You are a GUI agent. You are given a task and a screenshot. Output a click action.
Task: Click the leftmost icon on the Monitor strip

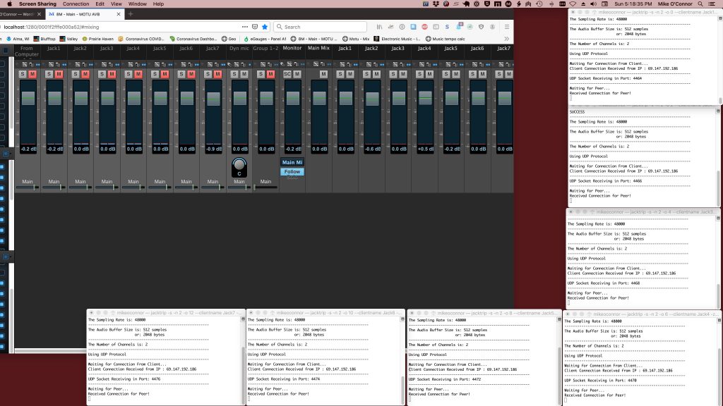[282, 64]
